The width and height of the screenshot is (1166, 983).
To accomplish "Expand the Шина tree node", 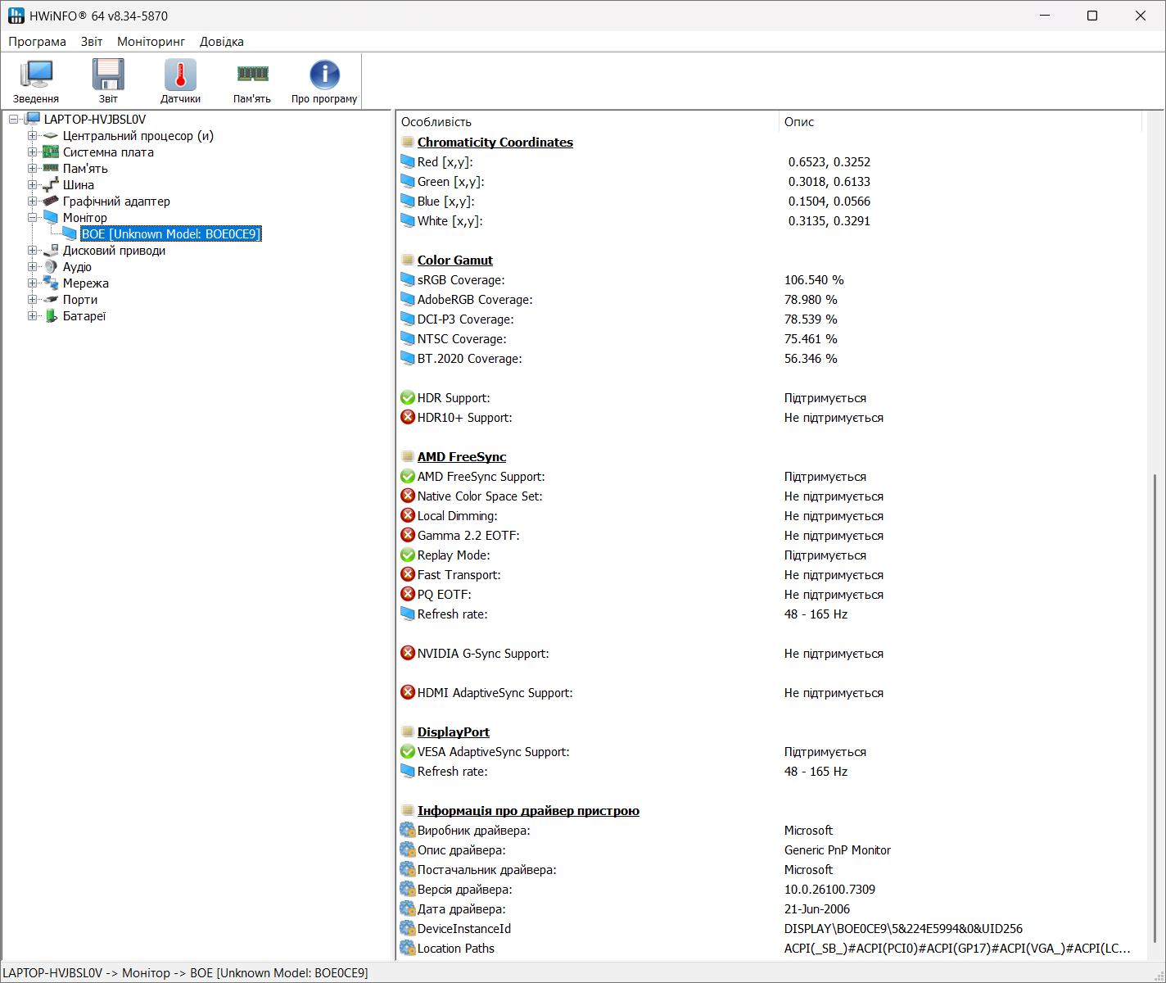I will (32, 185).
